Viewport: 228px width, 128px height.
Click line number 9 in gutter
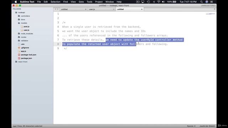[58, 48]
